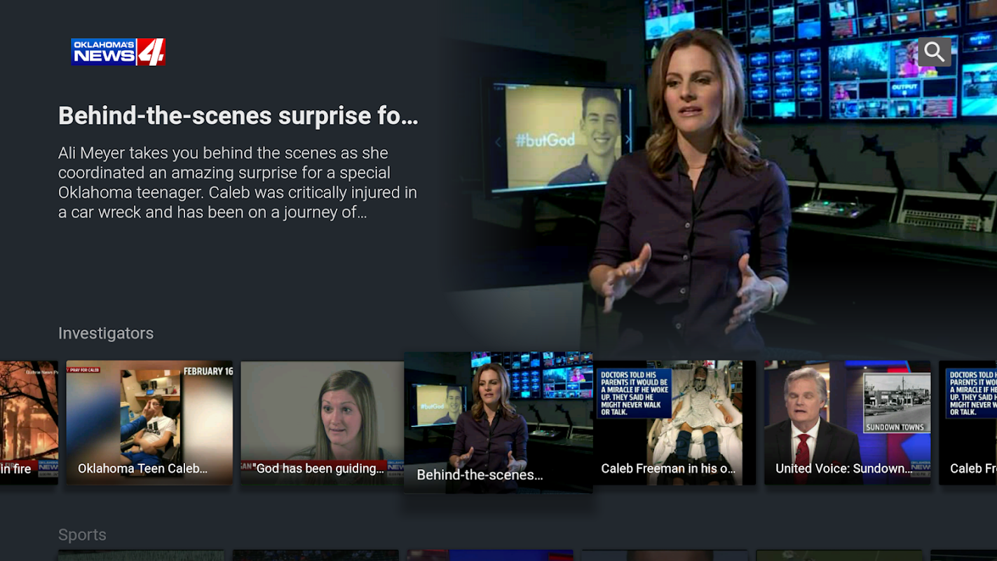Select the partially visible 'in fire' video card
Screen dimensions: 997x561
[29, 423]
